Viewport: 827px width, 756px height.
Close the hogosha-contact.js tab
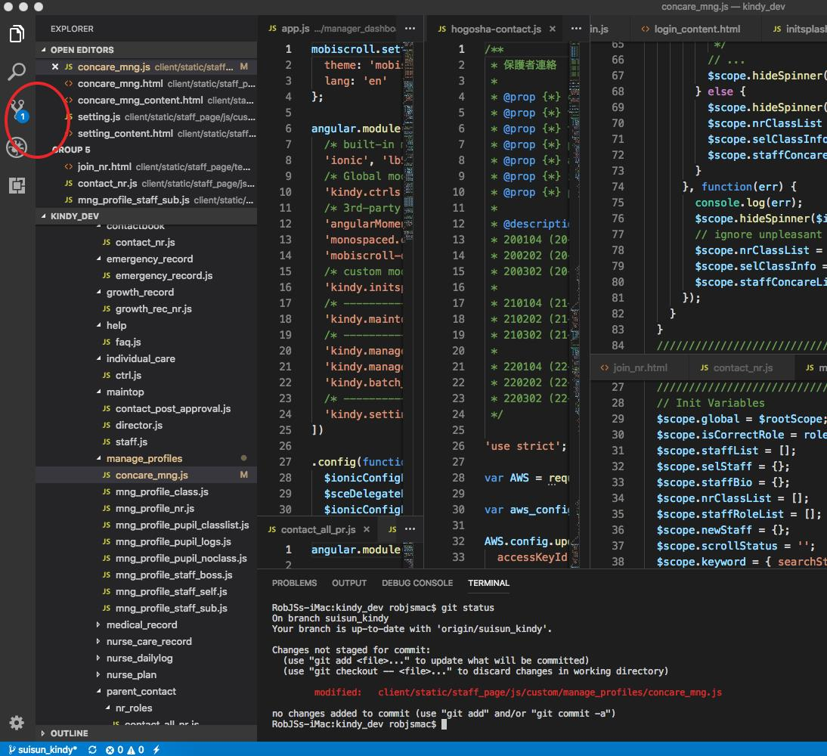click(552, 29)
